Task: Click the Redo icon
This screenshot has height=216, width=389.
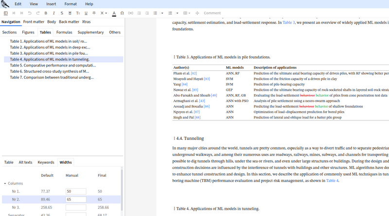Action: click(38, 13)
